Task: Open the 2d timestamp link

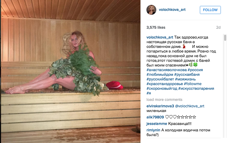Action: (x=218, y=27)
